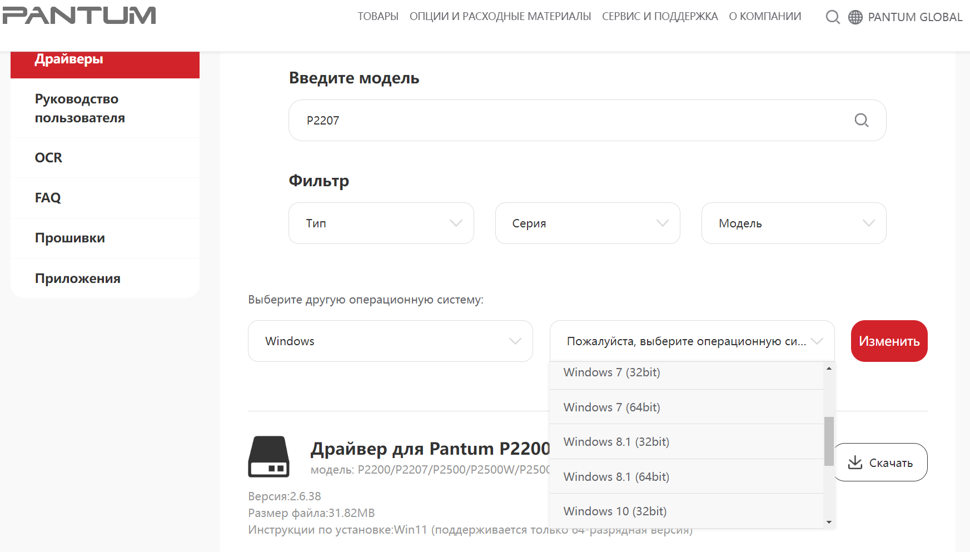Choose Windows 7 (64bit) option
The height and width of the screenshot is (552, 970).
687,407
